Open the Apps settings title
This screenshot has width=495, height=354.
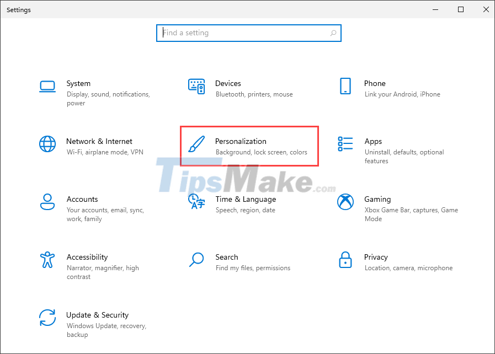pyautogui.click(x=373, y=141)
